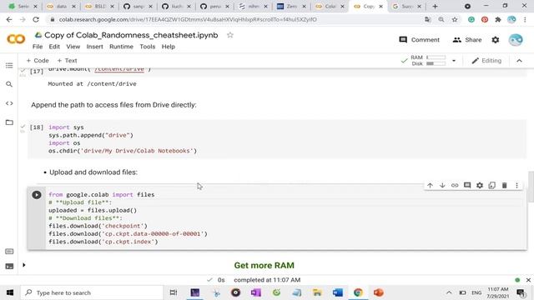This screenshot has width=534, height=300.
Task: Close the bottom status bar
Action: (x=528, y=280)
